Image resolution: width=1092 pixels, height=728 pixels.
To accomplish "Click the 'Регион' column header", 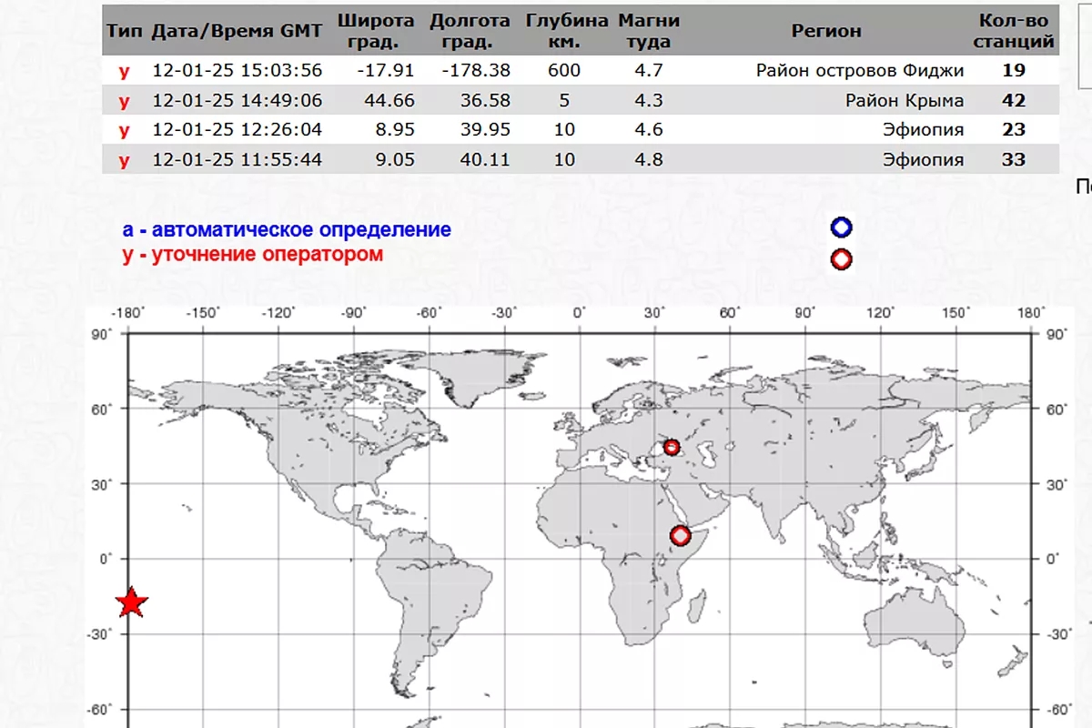I will [825, 31].
